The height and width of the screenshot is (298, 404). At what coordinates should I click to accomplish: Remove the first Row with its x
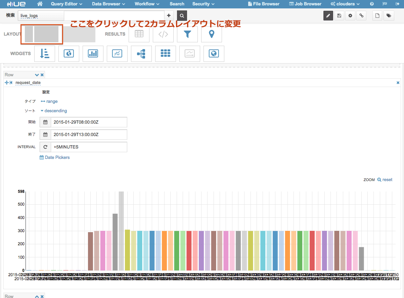[42, 75]
